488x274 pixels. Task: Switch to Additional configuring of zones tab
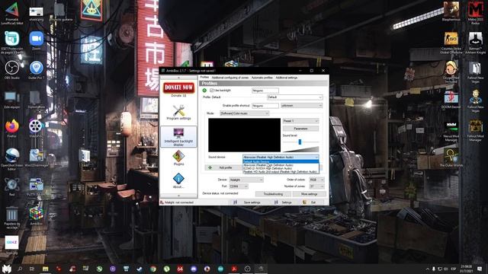click(x=230, y=78)
